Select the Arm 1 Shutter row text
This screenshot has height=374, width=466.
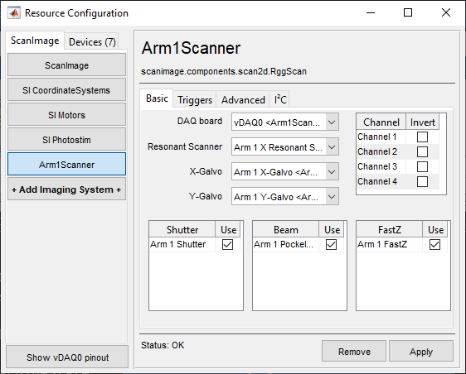(177, 244)
